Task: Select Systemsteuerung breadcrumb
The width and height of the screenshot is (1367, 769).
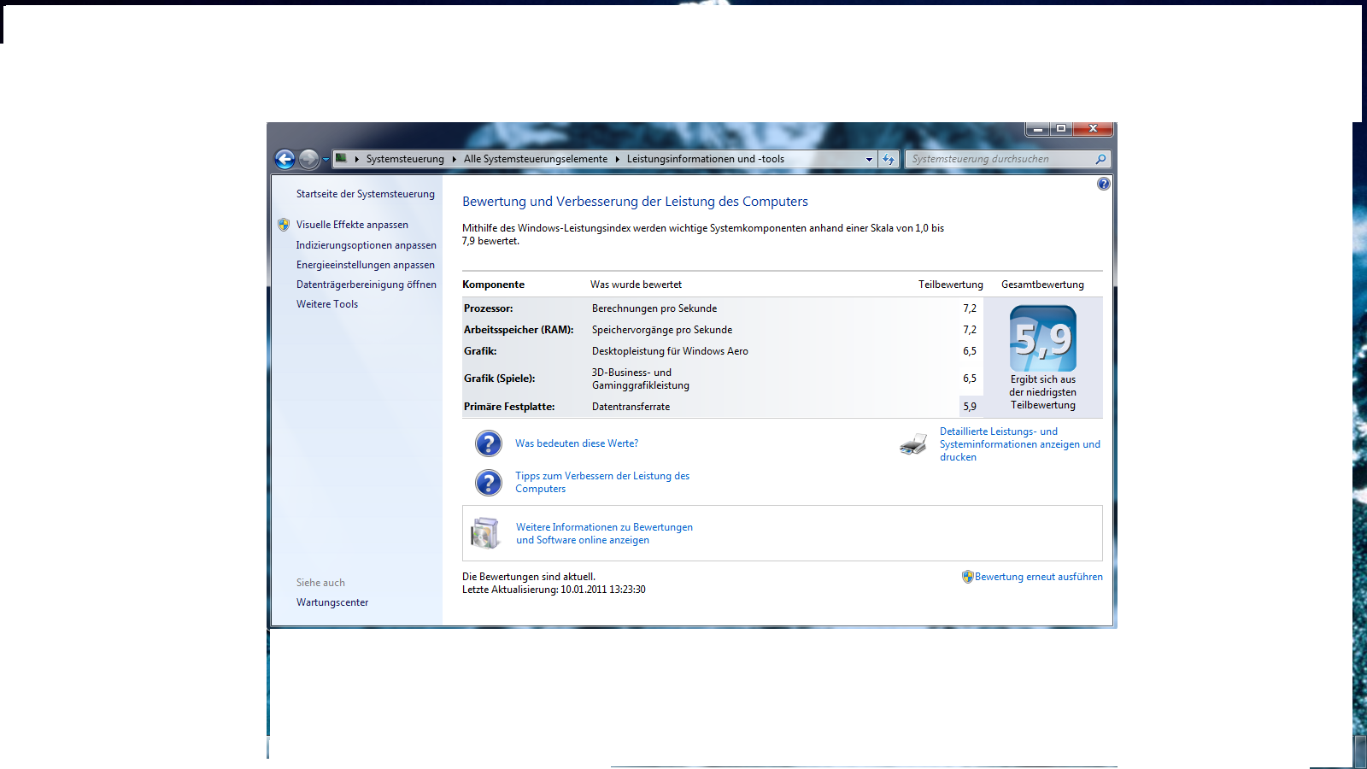Action: (x=405, y=159)
